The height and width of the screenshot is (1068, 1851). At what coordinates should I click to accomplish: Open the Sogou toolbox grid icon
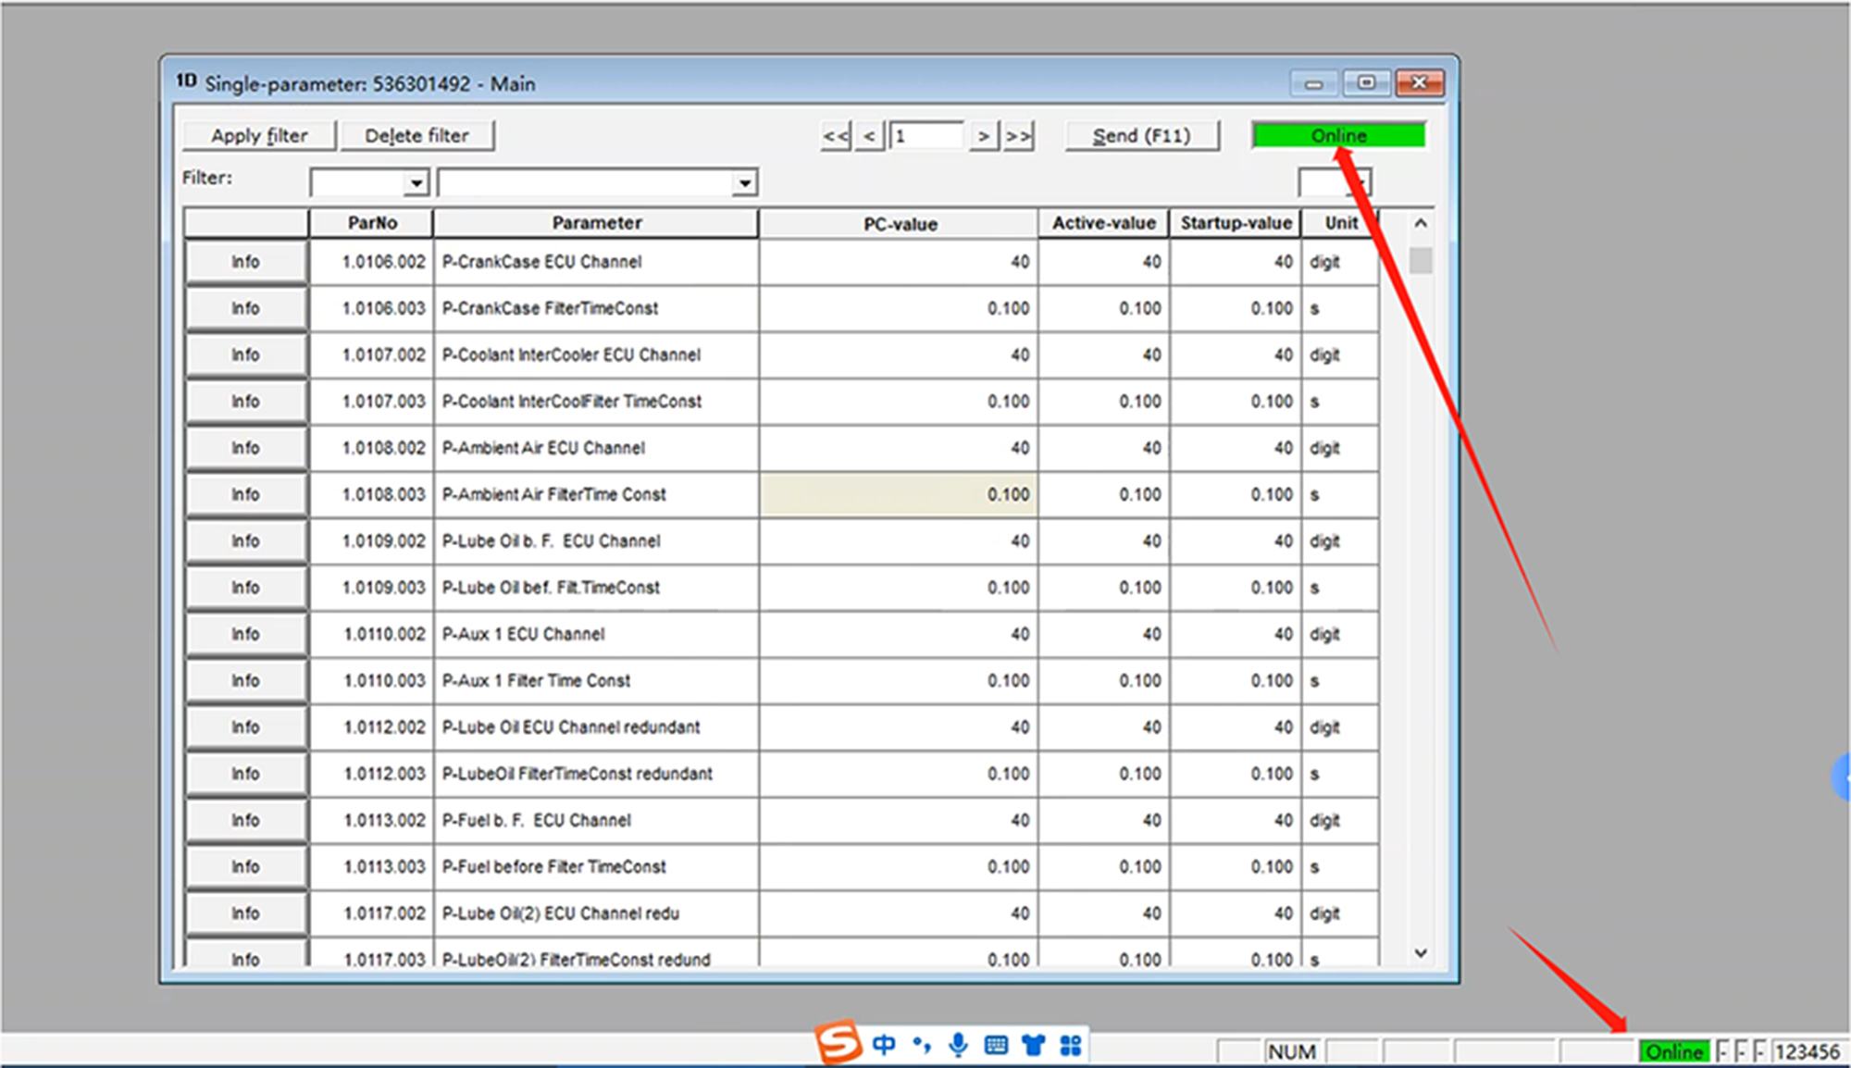[x=1071, y=1045]
